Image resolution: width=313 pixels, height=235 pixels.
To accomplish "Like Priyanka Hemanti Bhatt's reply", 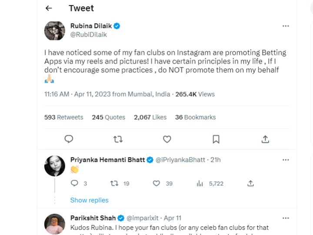I will 156,184.
